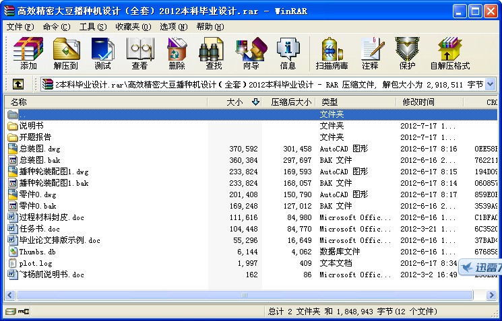Click the date 2012-3-2 16:49
The image size is (502, 321).
pyautogui.click(x=429, y=275)
